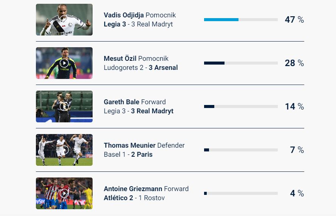Open the Basel 1 - 2 Paris match
The width and height of the screenshot is (336, 216).
tap(128, 154)
